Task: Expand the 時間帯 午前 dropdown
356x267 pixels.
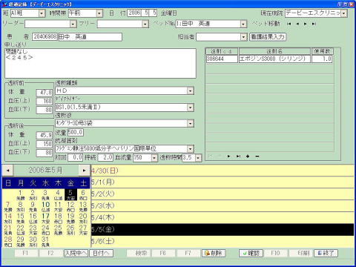Action: [x=99, y=13]
